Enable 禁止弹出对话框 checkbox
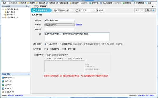 tap(63, 49)
